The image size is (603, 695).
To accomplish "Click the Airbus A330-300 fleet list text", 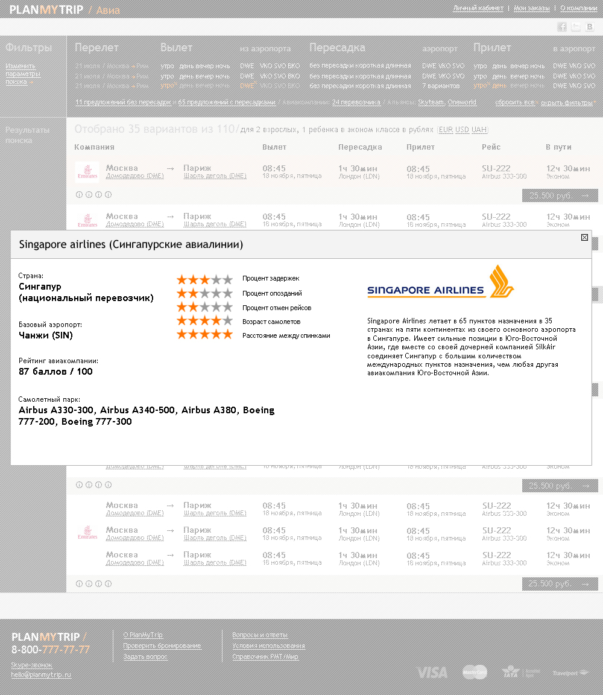I will tap(146, 416).
